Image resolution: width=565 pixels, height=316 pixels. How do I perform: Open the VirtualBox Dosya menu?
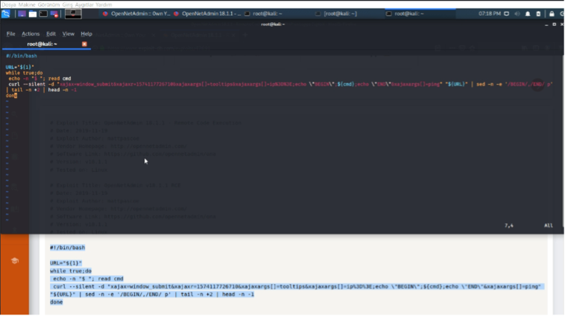(x=9, y=4)
